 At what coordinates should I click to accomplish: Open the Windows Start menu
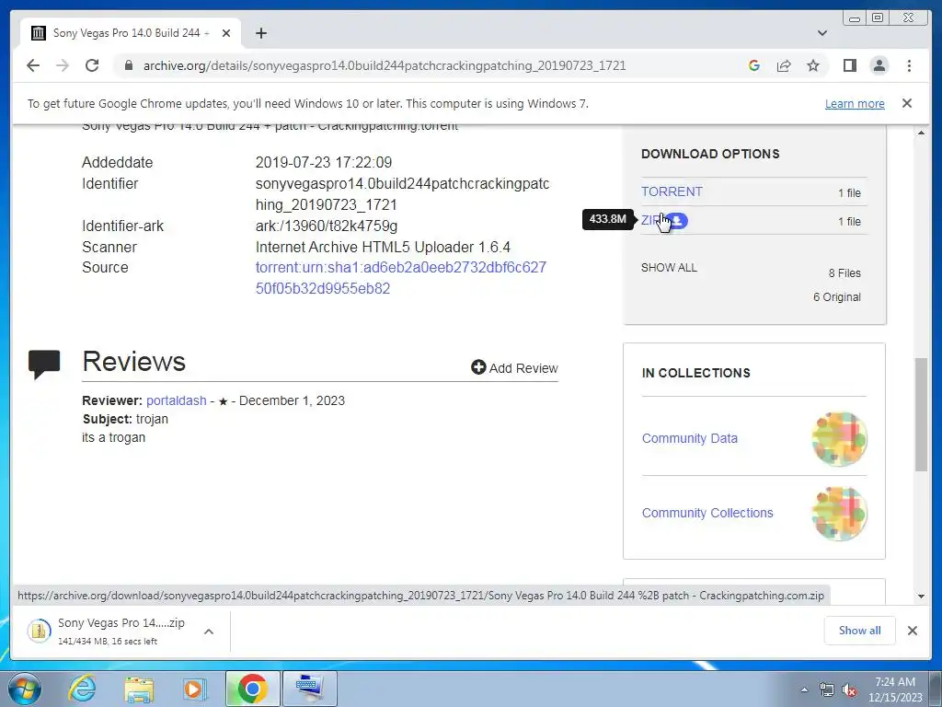(x=25, y=689)
